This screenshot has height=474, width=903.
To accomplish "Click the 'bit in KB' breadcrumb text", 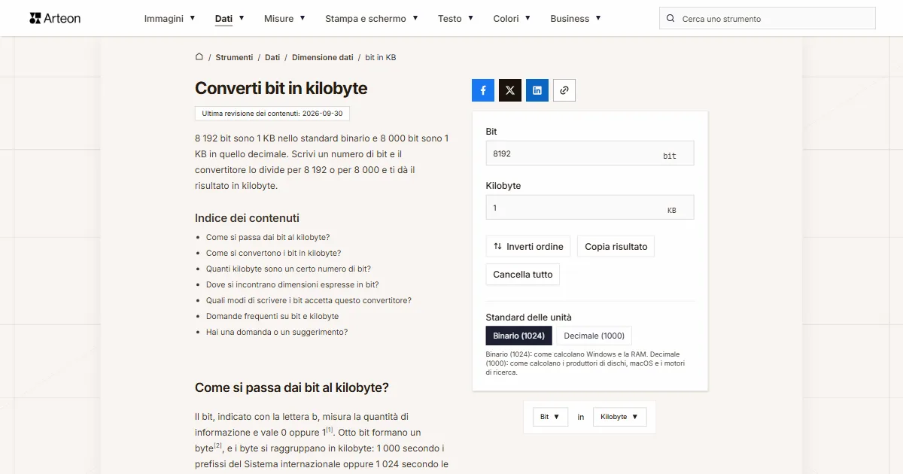I will [x=381, y=57].
